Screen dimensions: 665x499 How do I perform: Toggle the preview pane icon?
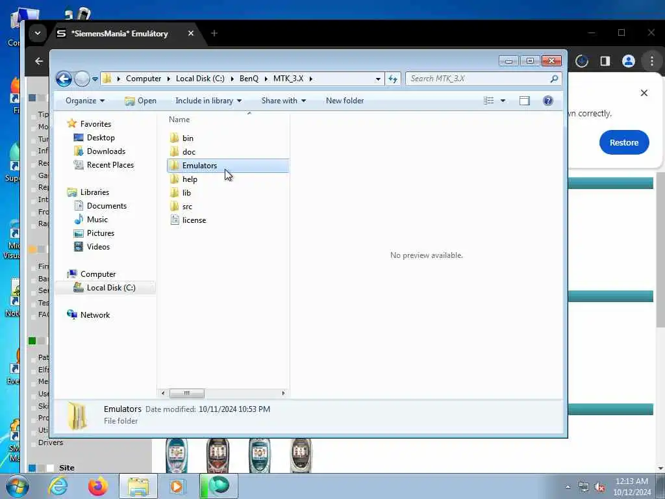pos(525,101)
